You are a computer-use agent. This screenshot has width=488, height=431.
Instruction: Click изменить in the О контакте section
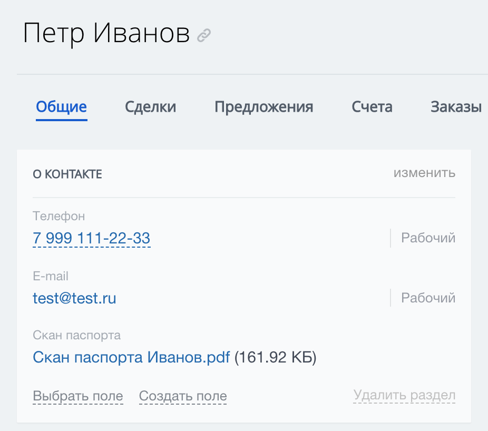[x=425, y=173]
